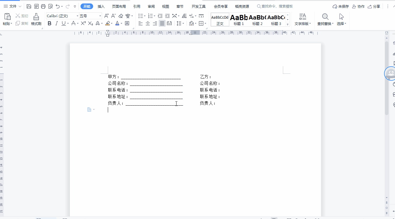Open the font size 五号 dropdown
395x219 pixels.
100,16
